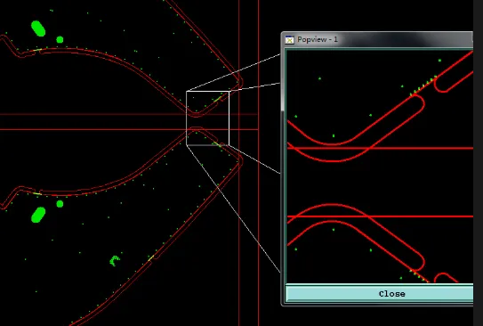Select the Popview - 1 title bar
483x326 pixels.
378,39
